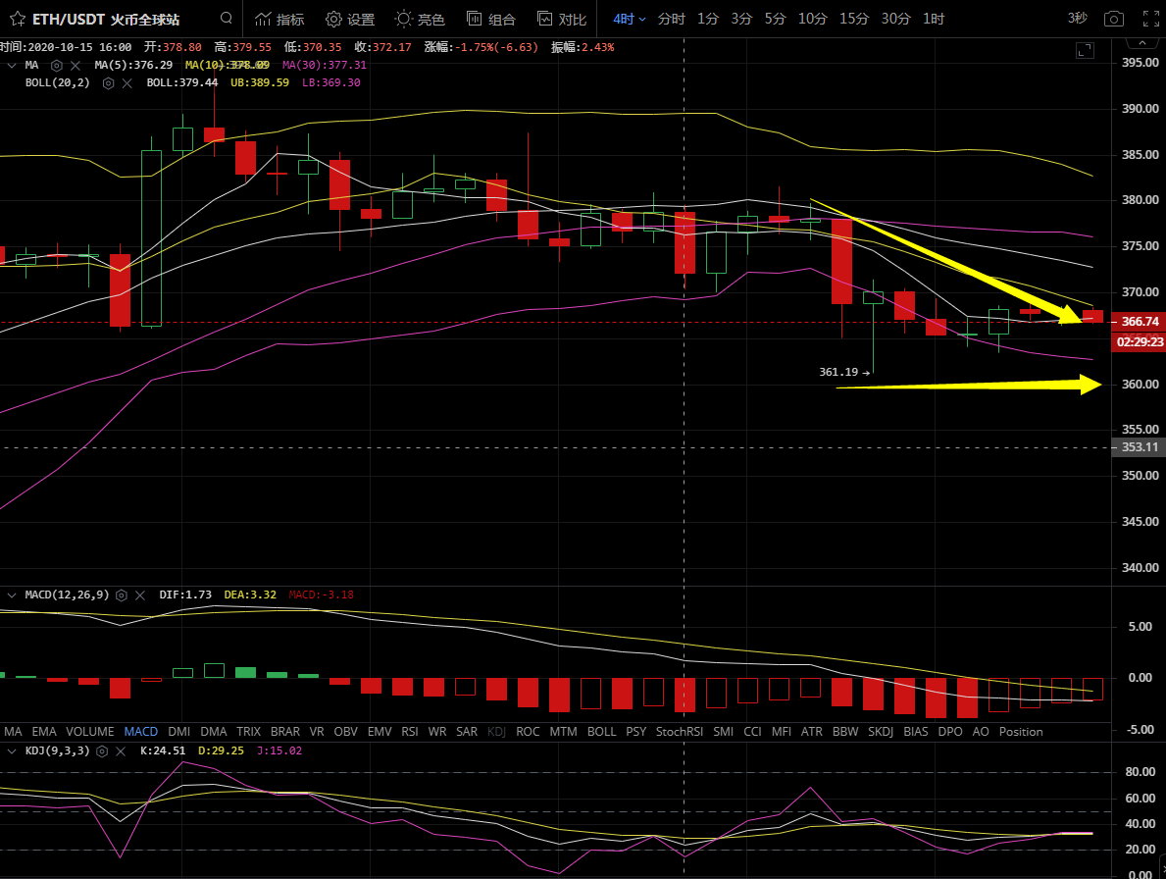Open MACD(12,26,9) settings gear
The height and width of the screenshot is (879, 1166).
[122, 595]
